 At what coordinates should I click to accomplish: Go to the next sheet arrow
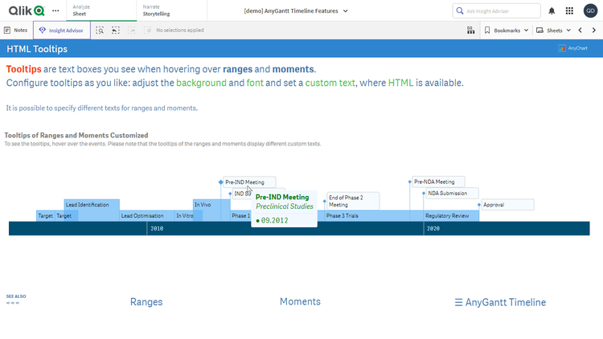click(x=594, y=30)
